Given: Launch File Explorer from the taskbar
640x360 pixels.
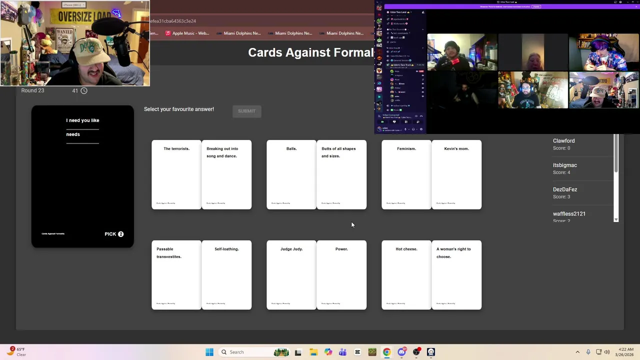Looking at the screenshot, I should [x=313, y=352].
